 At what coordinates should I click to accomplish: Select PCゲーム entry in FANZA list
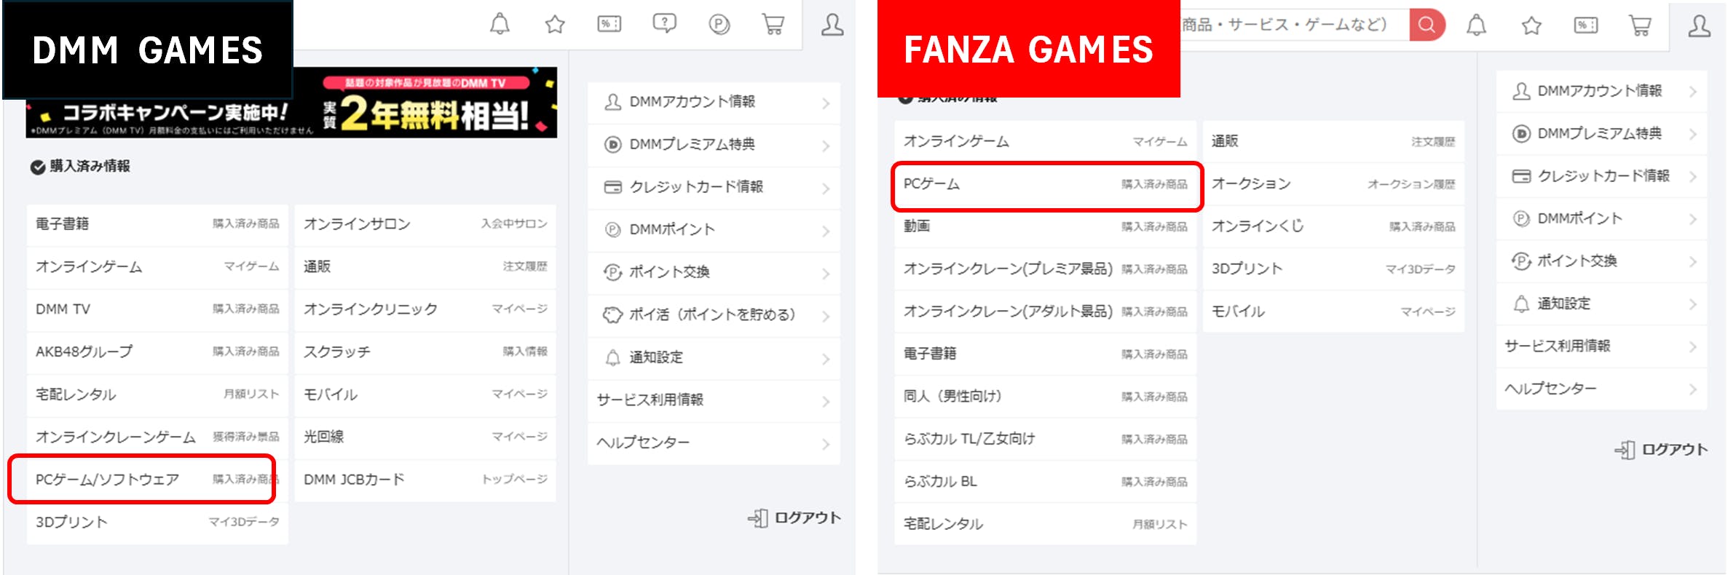point(1044,185)
